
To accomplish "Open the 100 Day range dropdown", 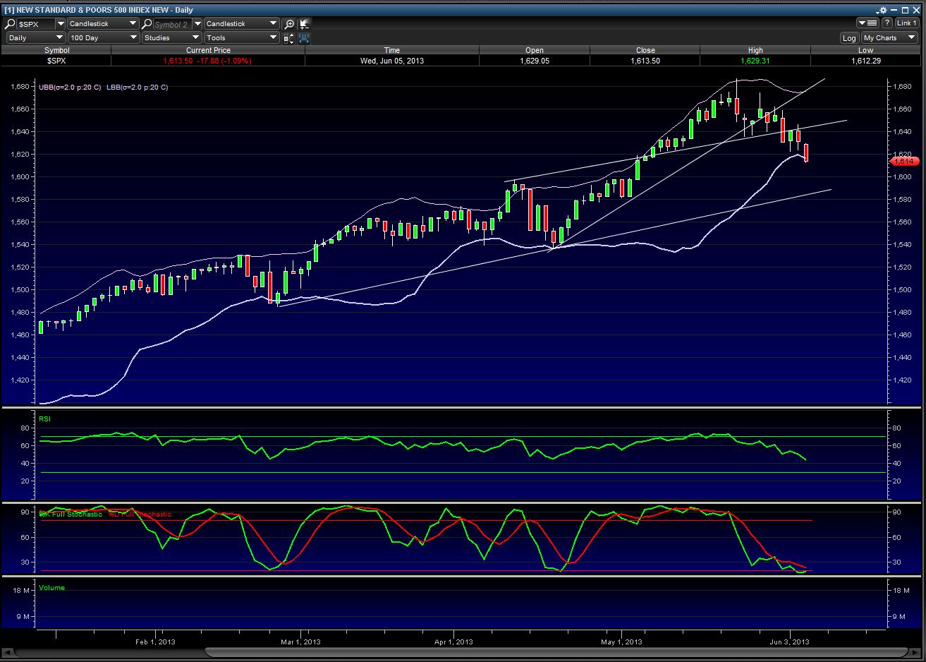I will (x=104, y=38).
